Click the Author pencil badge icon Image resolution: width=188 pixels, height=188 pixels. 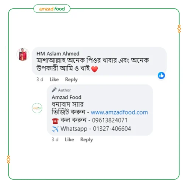point(54,90)
